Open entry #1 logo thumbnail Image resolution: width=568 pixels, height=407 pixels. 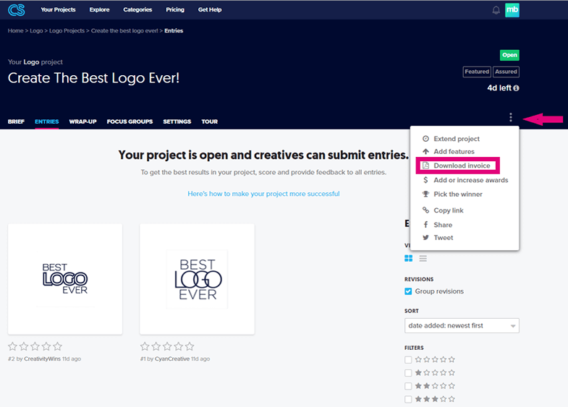197,279
